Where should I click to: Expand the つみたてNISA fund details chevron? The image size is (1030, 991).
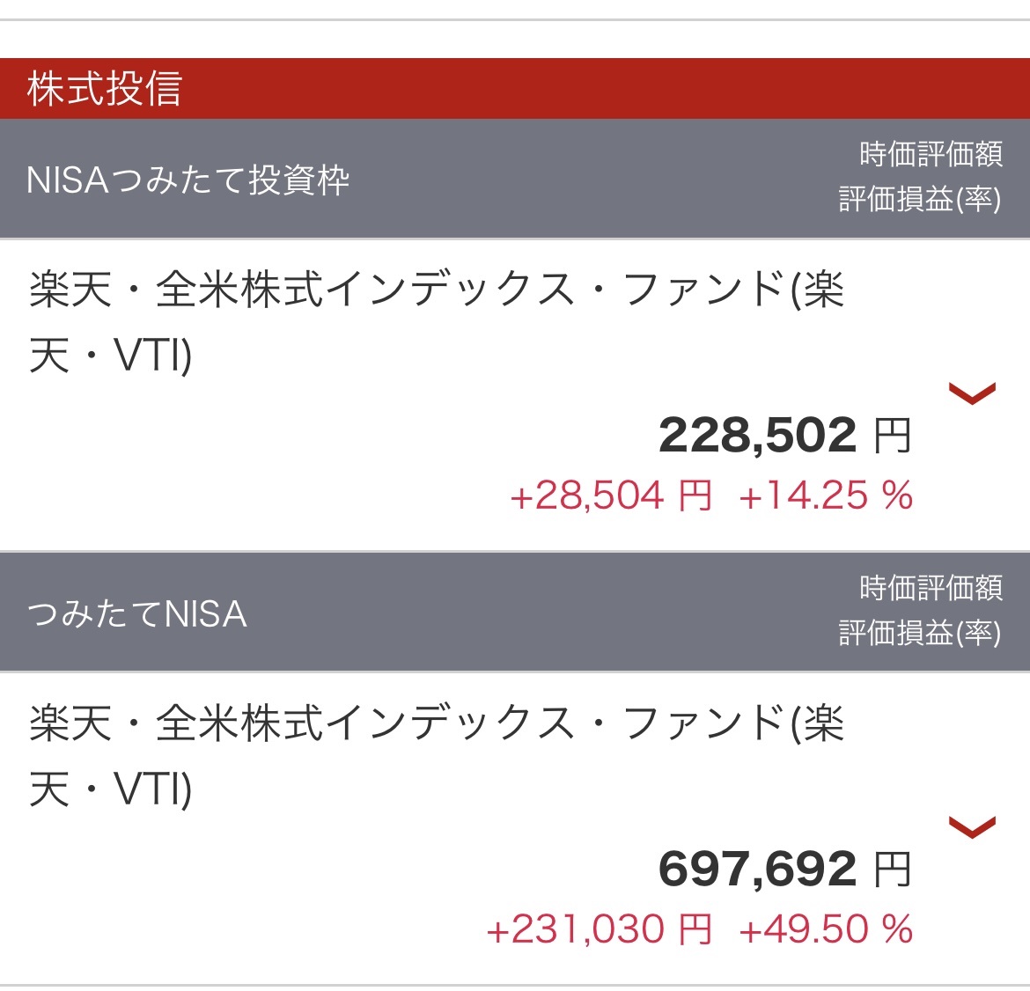coord(972,826)
